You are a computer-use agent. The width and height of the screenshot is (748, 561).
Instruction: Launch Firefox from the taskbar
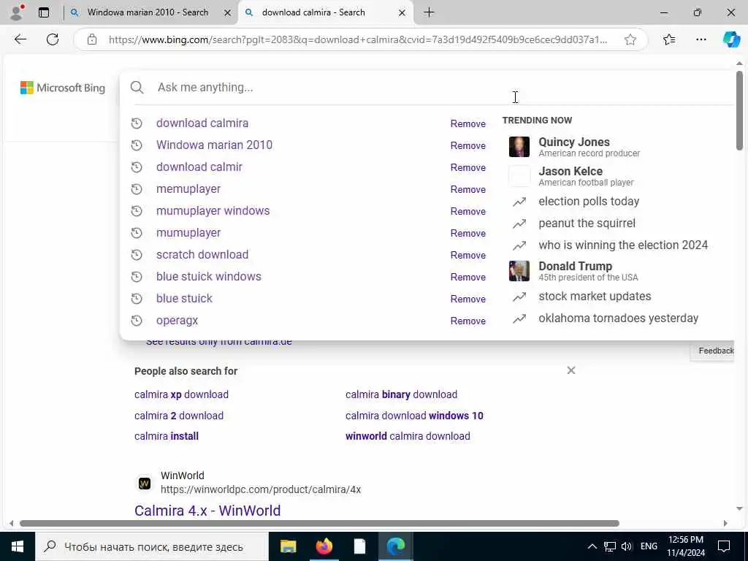[324, 546]
